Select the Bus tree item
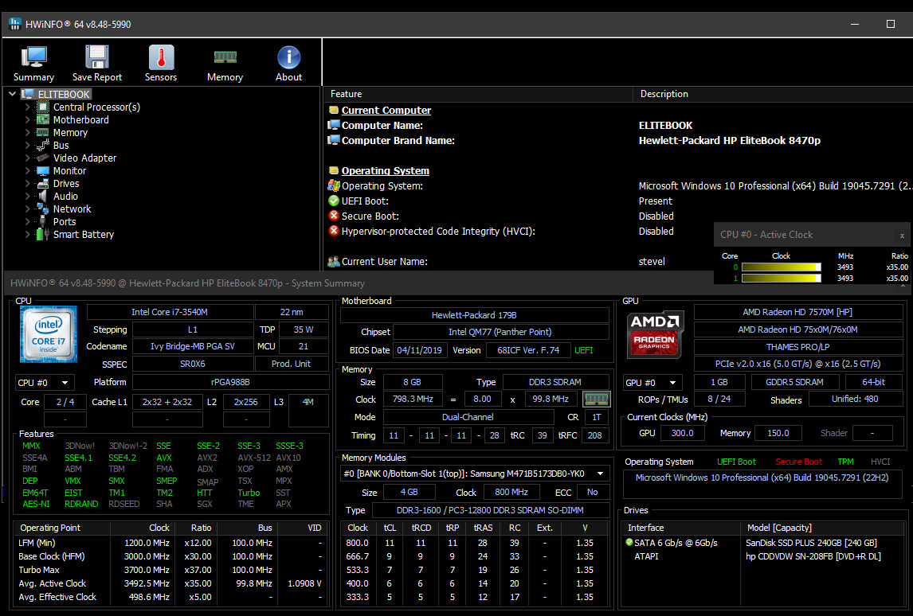Image resolution: width=913 pixels, height=616 pixels. pos(61,146)
